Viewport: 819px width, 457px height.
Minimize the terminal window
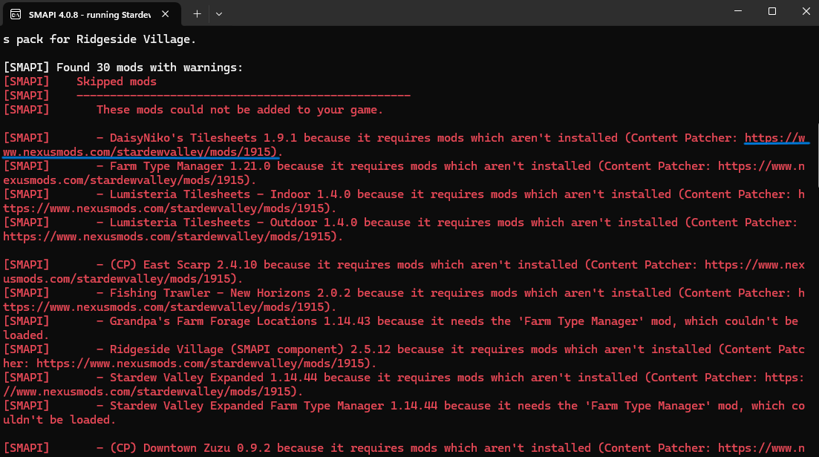tap(737, 12)
